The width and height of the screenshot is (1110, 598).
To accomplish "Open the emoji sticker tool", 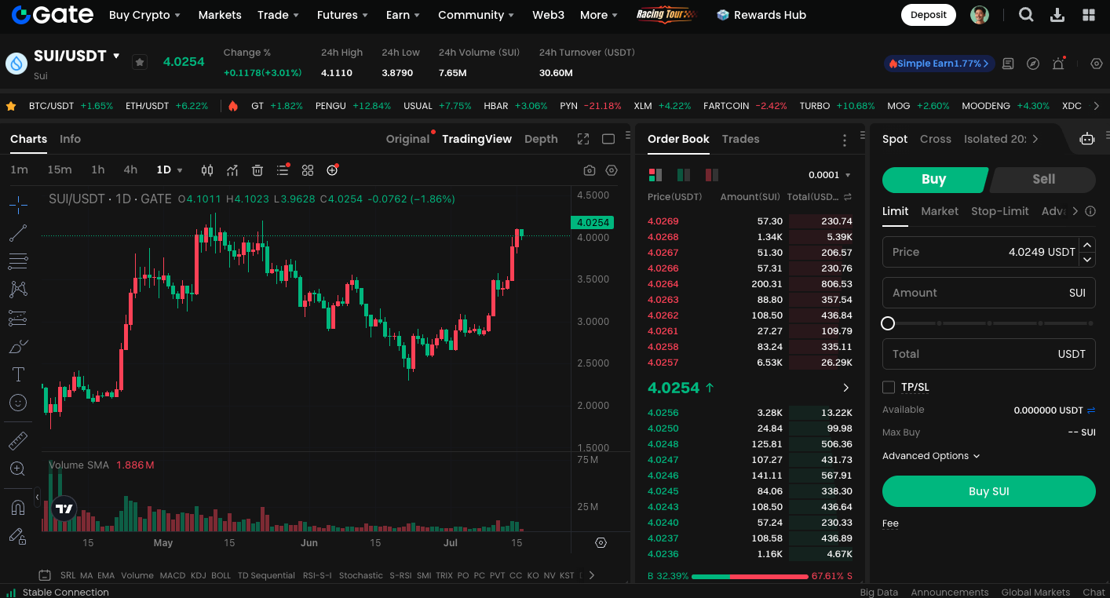I will (18, 403).
